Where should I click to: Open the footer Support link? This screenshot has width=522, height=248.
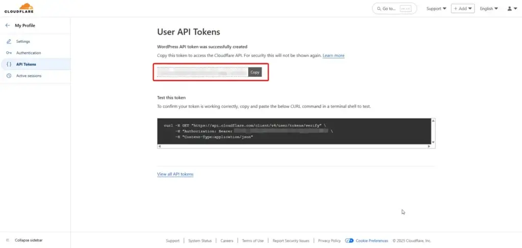pos(172,241)
